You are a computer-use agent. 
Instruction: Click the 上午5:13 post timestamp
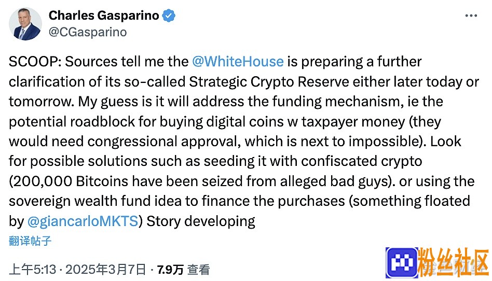(33, 270)
